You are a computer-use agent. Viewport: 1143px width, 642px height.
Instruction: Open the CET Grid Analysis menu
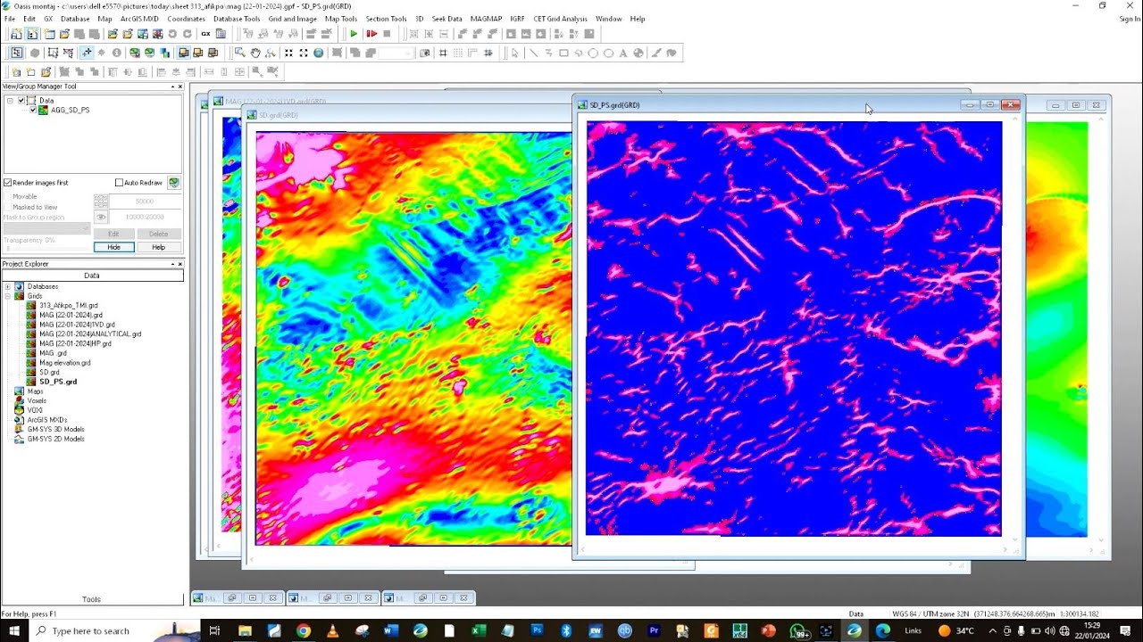pyautogui.click(x=561, y=19)
